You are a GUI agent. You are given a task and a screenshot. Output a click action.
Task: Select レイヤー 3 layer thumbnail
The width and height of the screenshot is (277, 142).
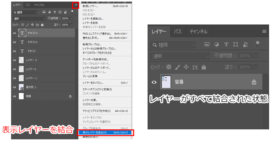pyautogui.click(x=21, y=60)
